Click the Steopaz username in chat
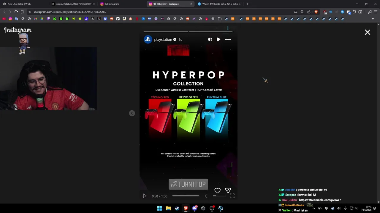Viewport: 380px width, 213px height. point(290,195)
